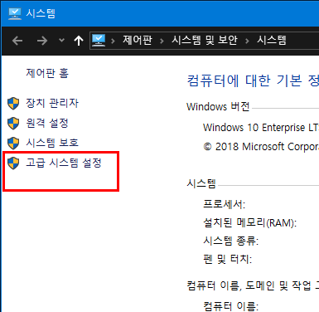Image resolution: width=319 pixels, height=312 pixels.
Task: Expand chevron after 시스템 및 보안
Action: click(247, 41)
